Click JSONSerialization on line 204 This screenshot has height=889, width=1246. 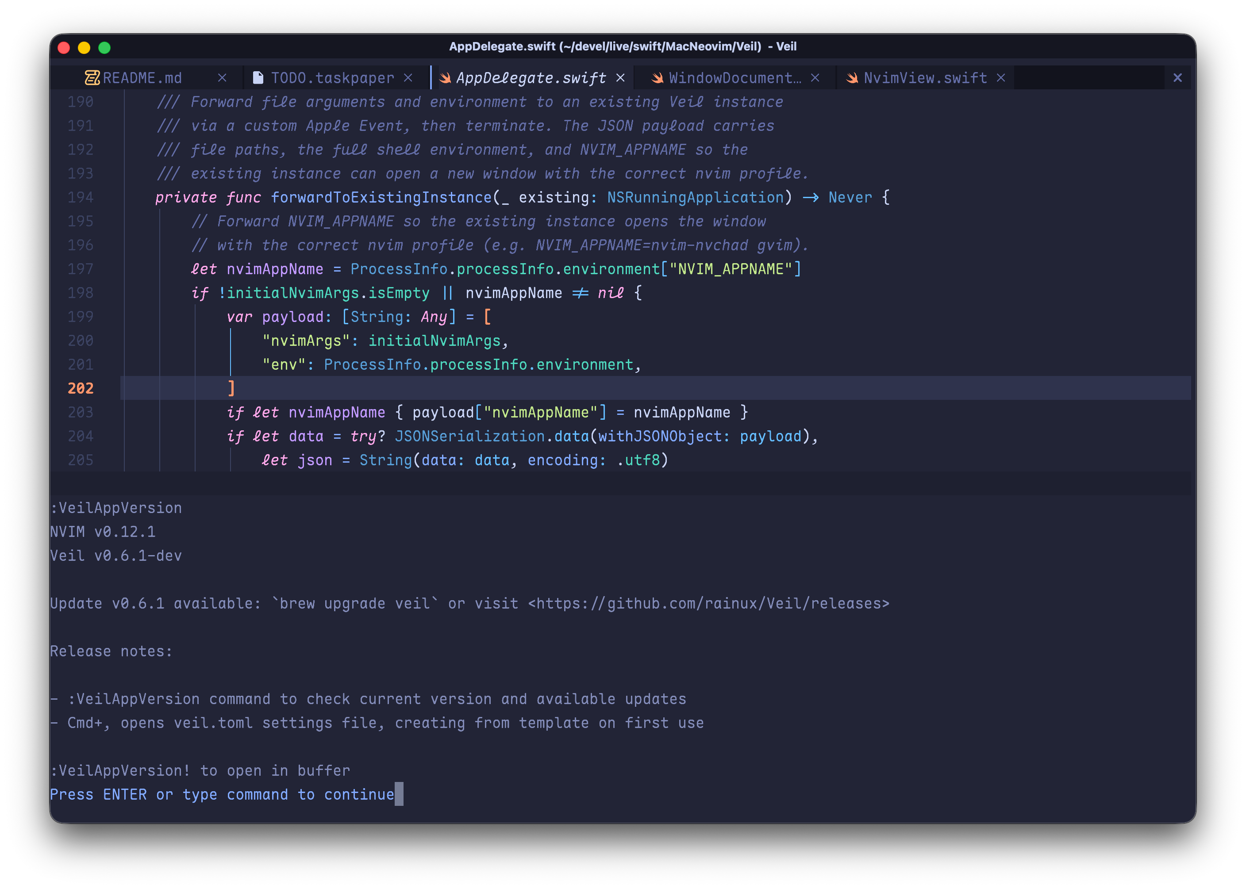(x=469, y=436)
